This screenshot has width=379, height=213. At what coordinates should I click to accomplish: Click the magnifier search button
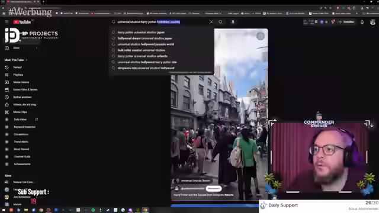point(220,22)
